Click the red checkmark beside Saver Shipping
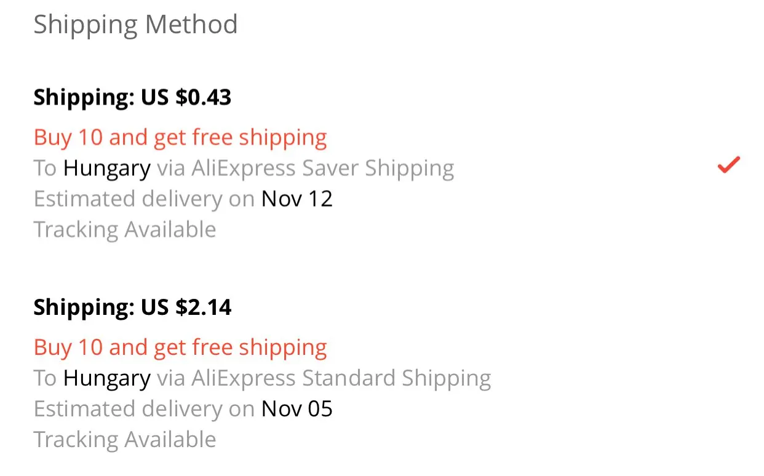 (x=728, y=165)
